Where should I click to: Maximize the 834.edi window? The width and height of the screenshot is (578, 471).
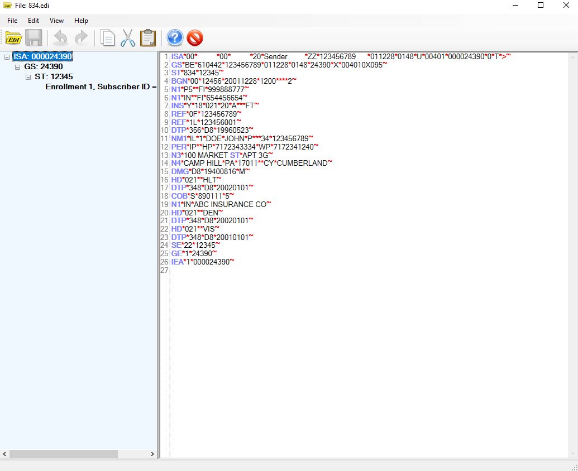541,5
